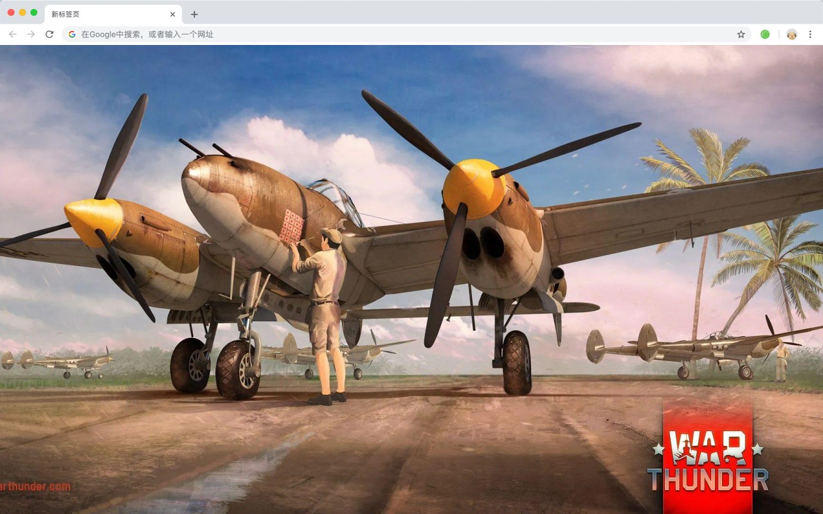
Task: Open the Chrome three-dot menu
Action: click(810, 34)
